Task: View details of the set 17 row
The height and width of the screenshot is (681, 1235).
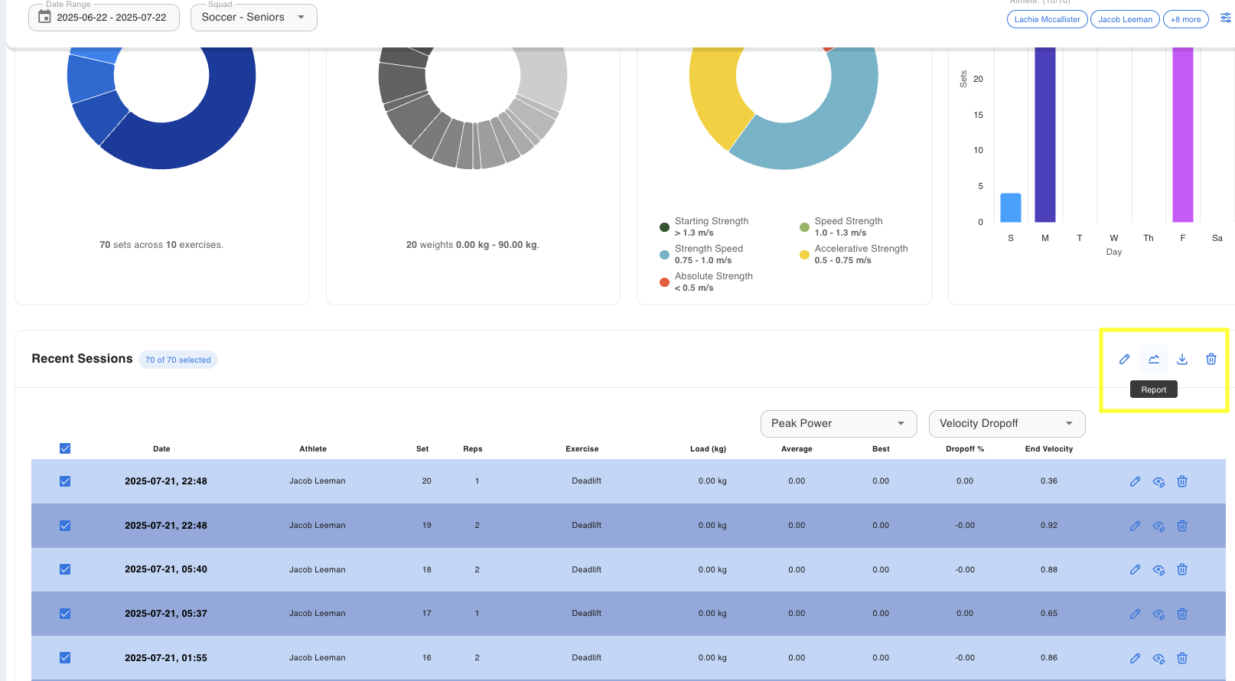Action: [x=1158, y=614]
